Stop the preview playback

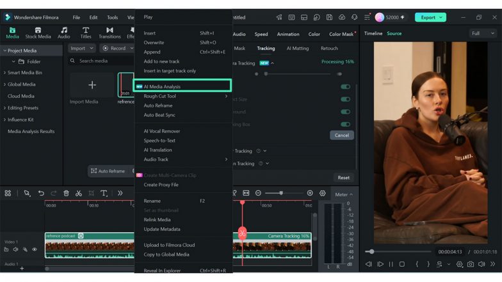click(x=402, y=264)
